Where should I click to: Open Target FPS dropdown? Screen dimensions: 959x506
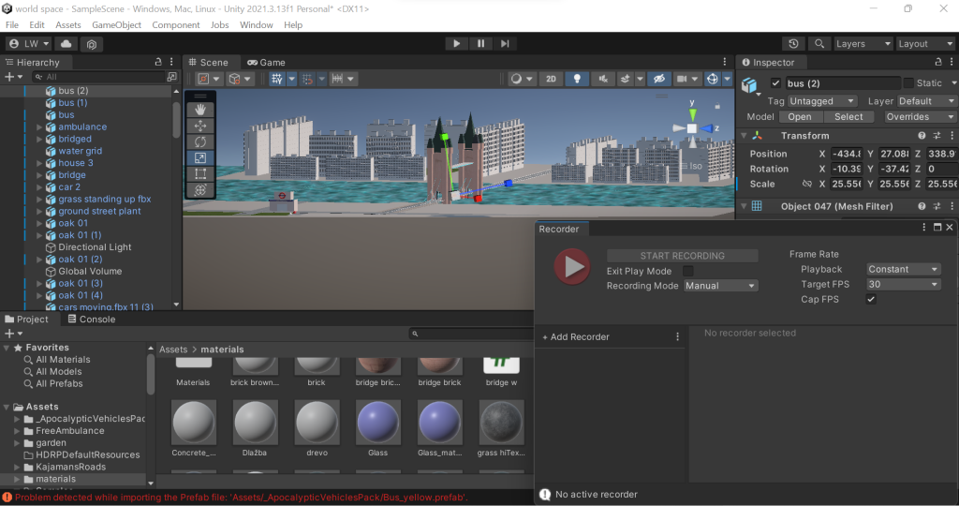(x=904, y=285)
